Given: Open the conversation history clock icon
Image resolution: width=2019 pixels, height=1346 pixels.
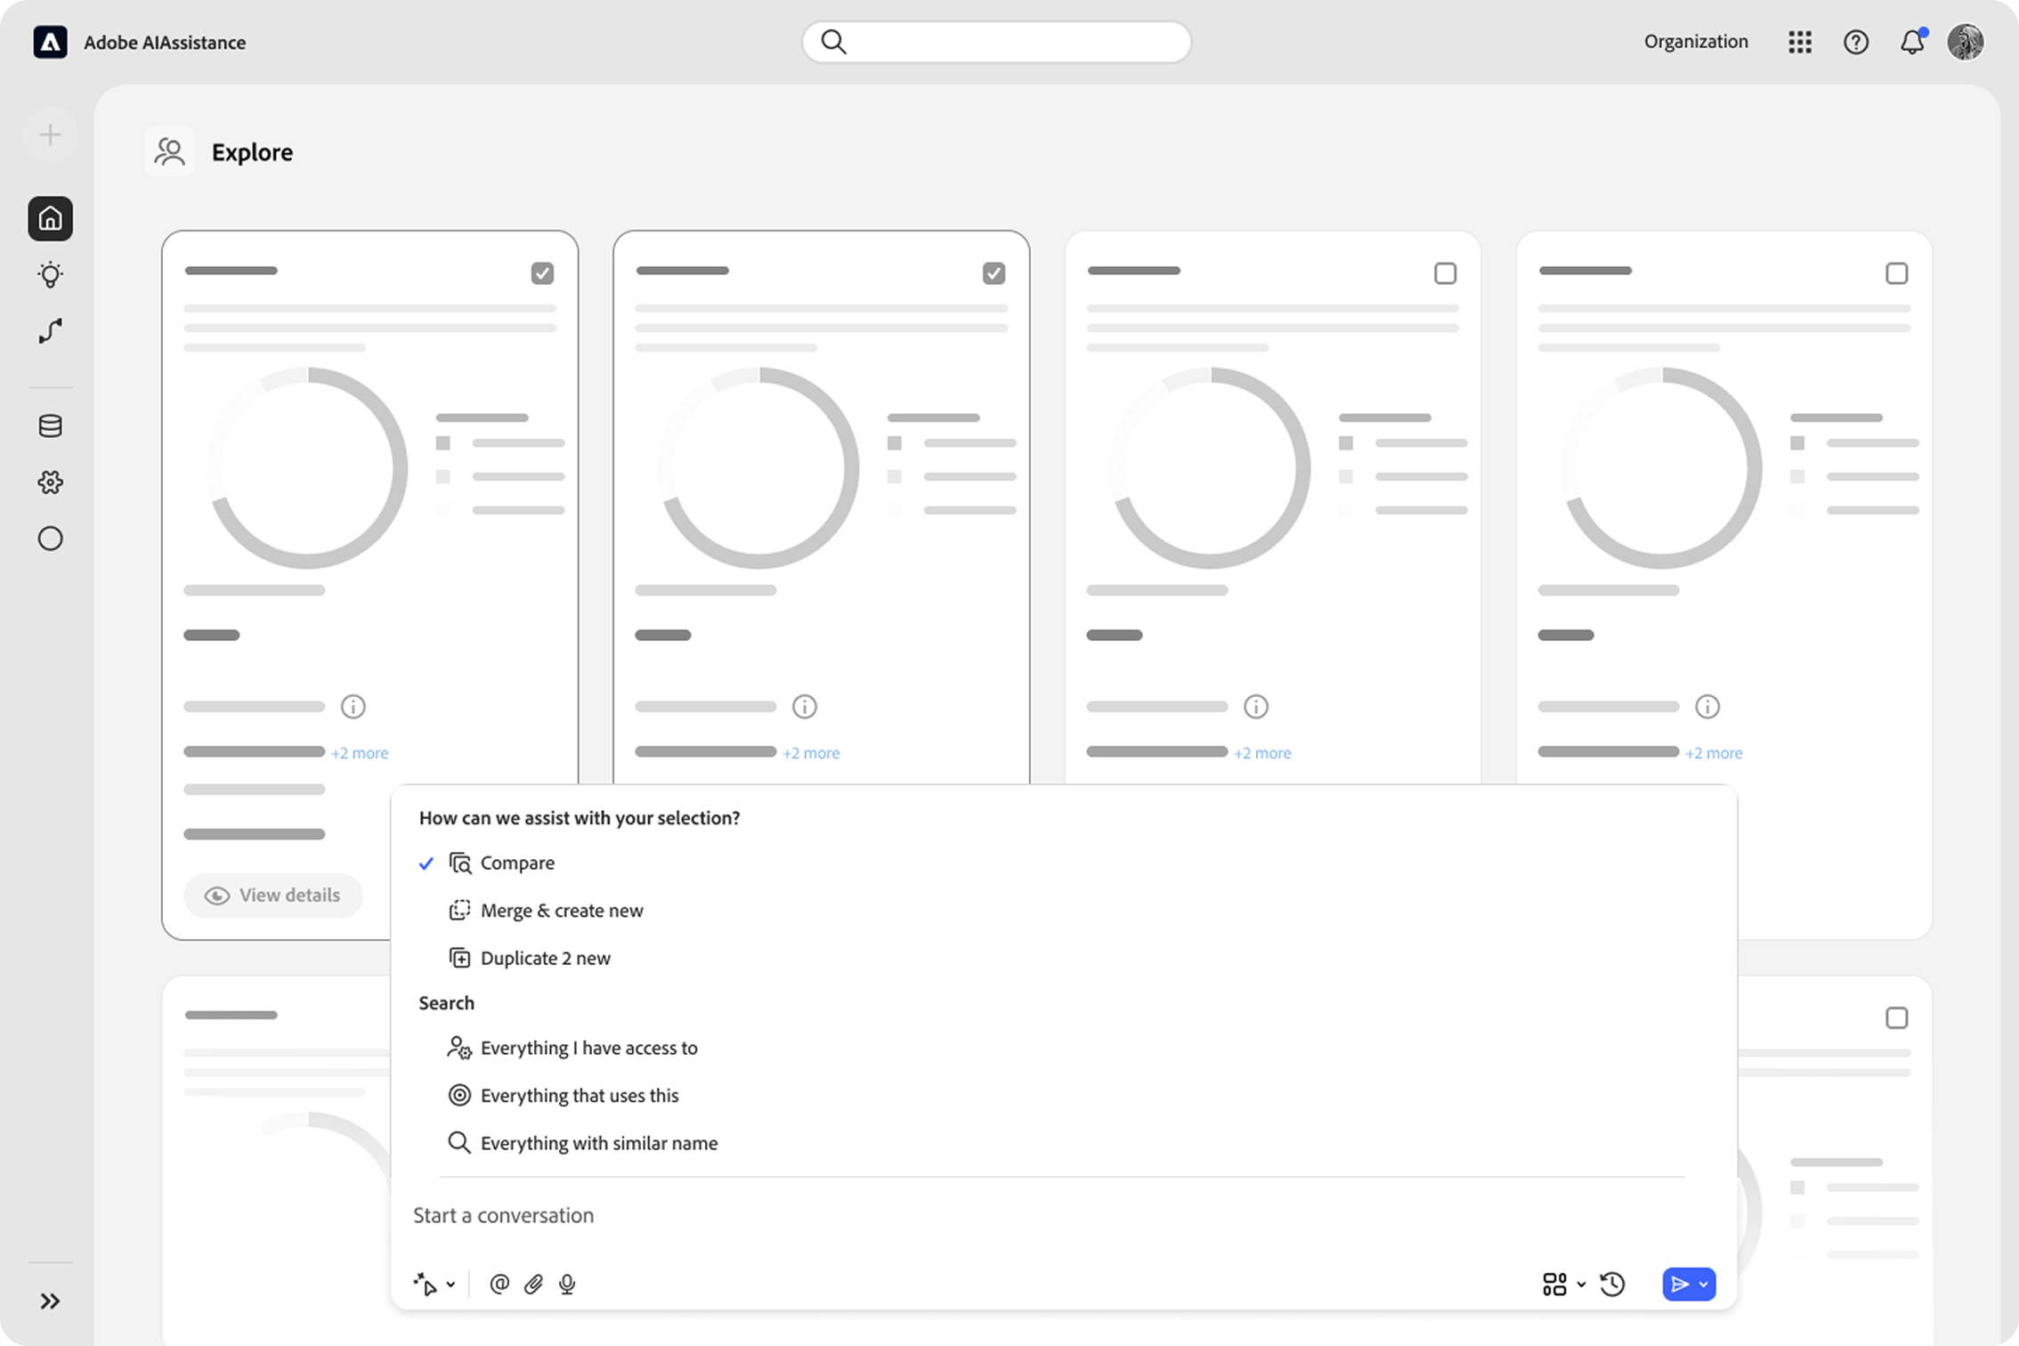Looking at the screenshot, I should [x=1612, y=1284].
